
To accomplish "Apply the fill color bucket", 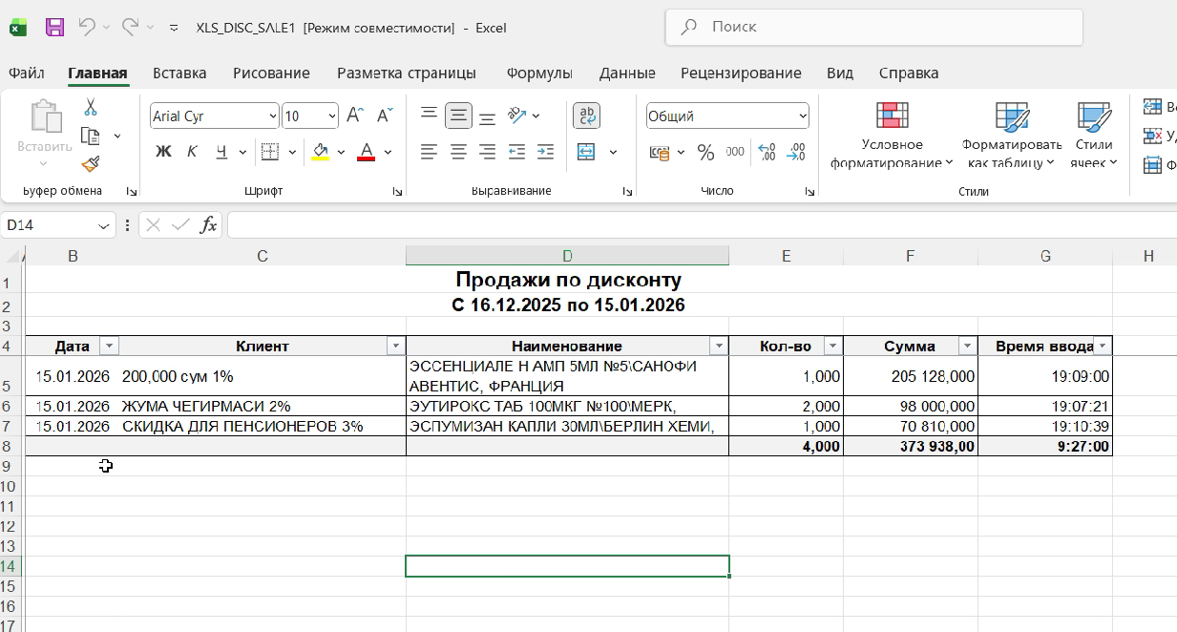I will tap(321, 151).
